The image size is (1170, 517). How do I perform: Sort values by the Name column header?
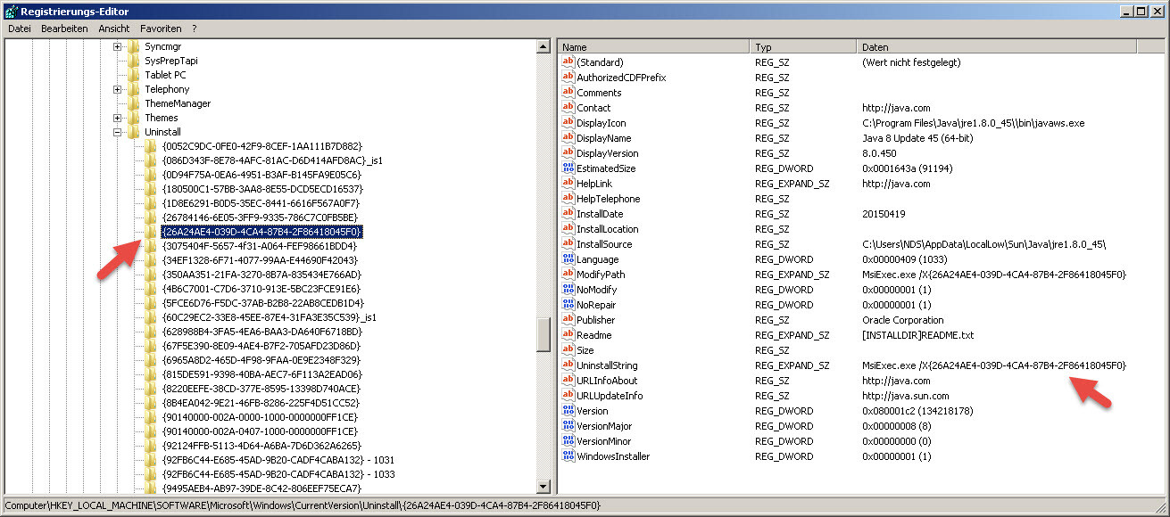651,46
